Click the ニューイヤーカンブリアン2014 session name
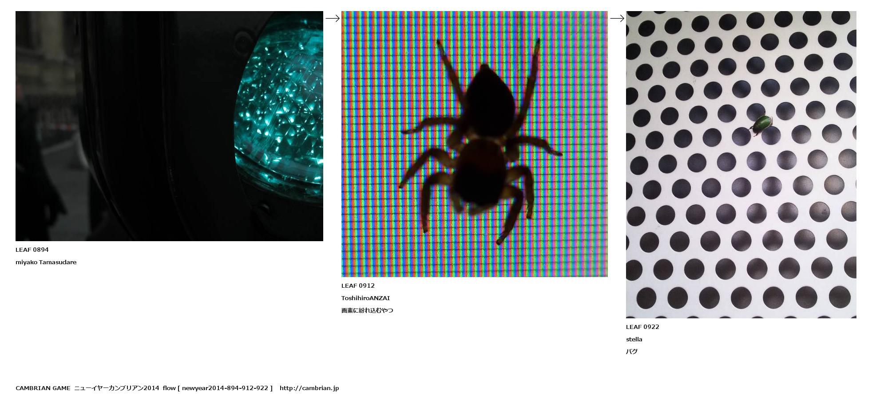This screenshot has height=399, width=872. click(x=116, y=388)
